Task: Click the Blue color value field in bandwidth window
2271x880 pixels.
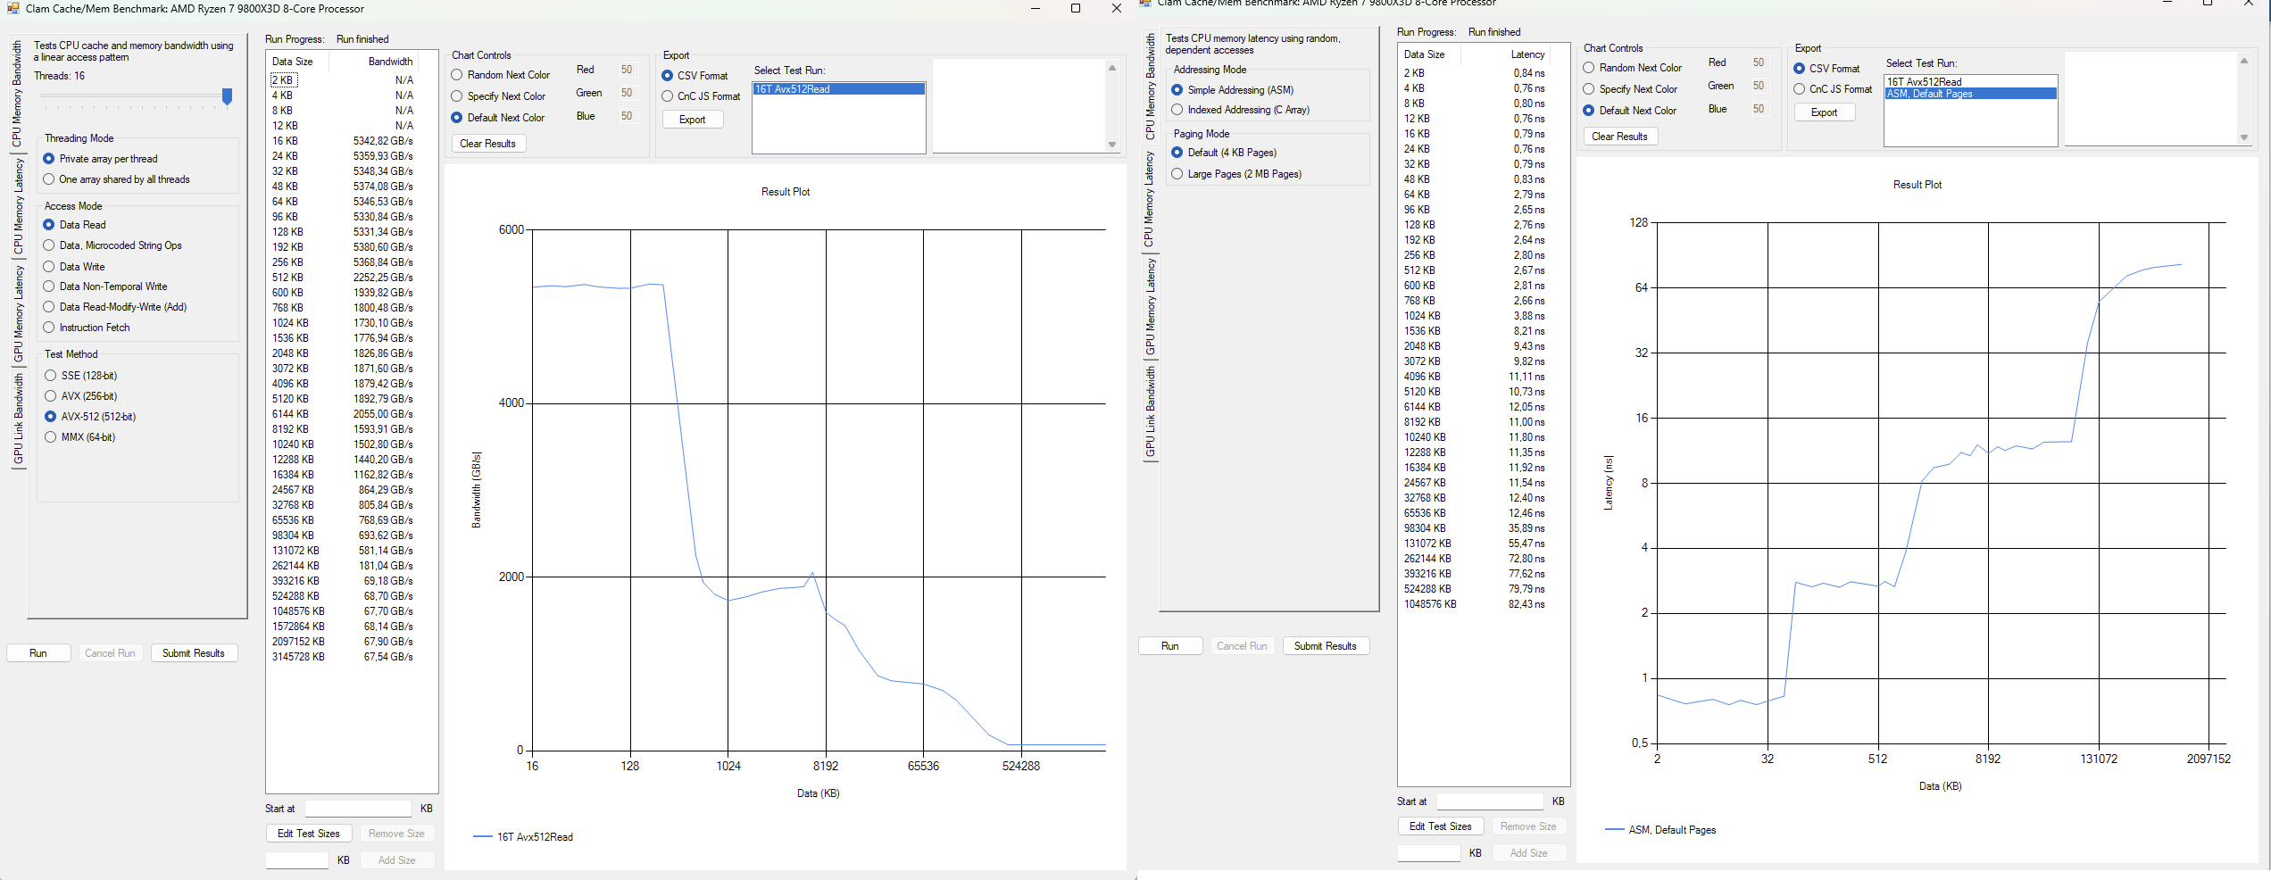Action: (x=627, y=116)
